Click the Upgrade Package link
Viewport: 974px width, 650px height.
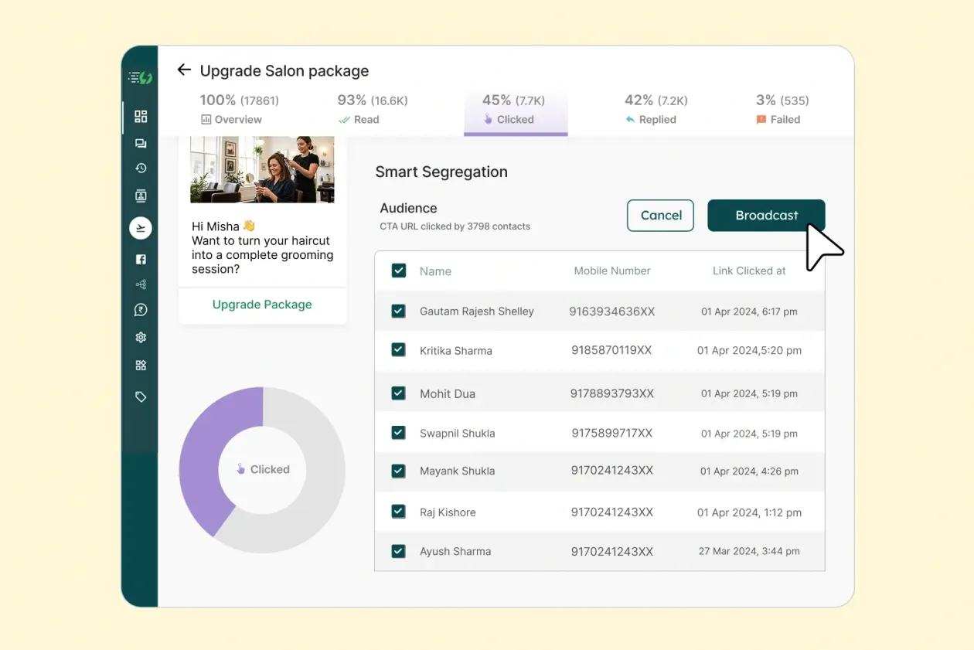(262, 305)
